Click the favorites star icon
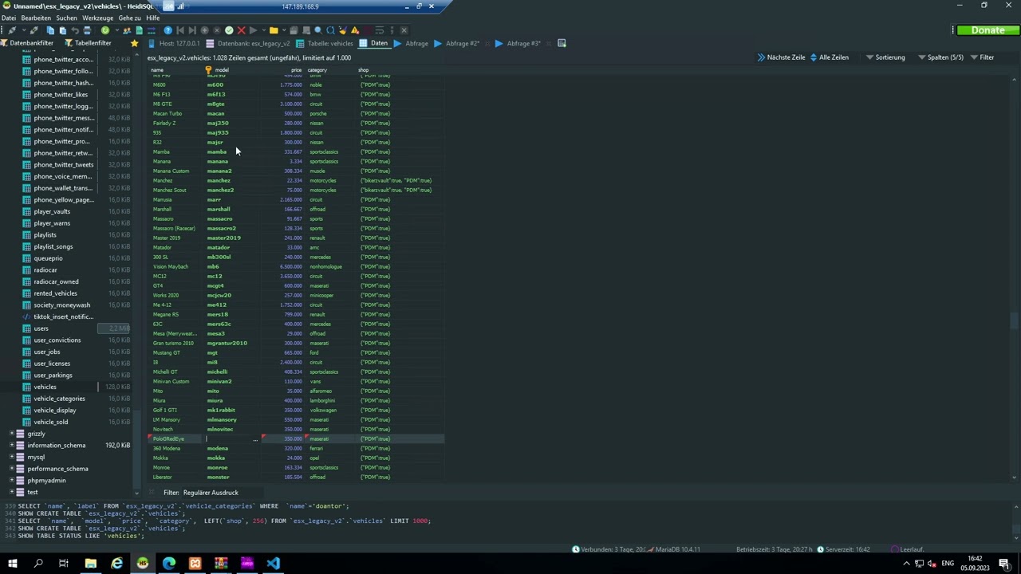 click(134, 43)
